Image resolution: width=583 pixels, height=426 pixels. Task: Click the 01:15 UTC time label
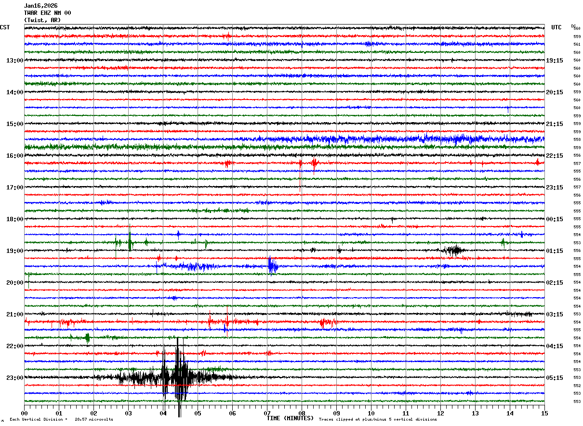(x=555, y=251)
